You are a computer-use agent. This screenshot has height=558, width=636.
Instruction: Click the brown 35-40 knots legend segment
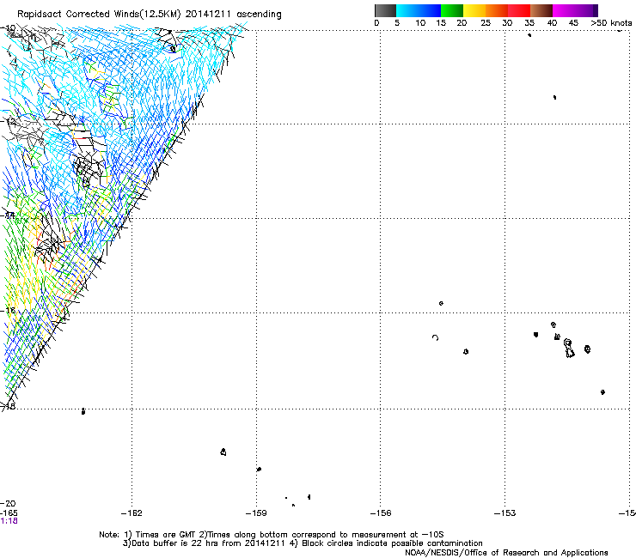pyautogui.click(x=541, y=10)
